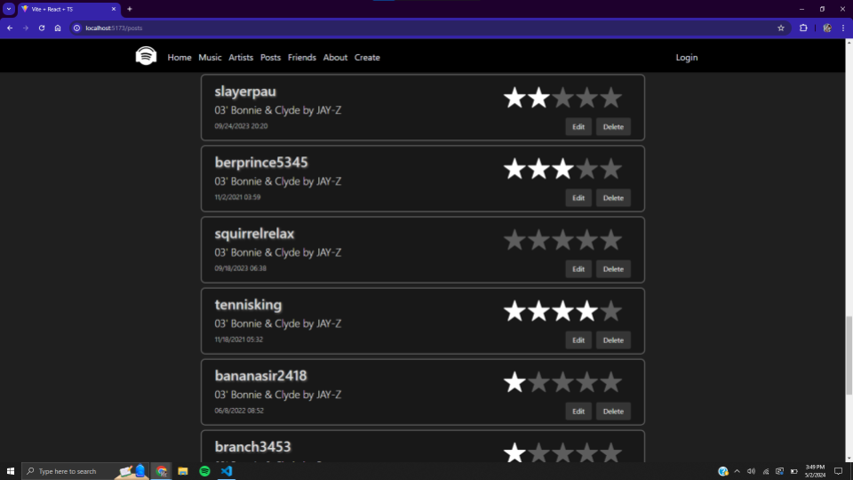Expand the tab search dropdown arrow

9,9
